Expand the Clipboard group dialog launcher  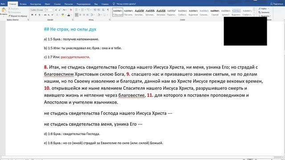28,20
